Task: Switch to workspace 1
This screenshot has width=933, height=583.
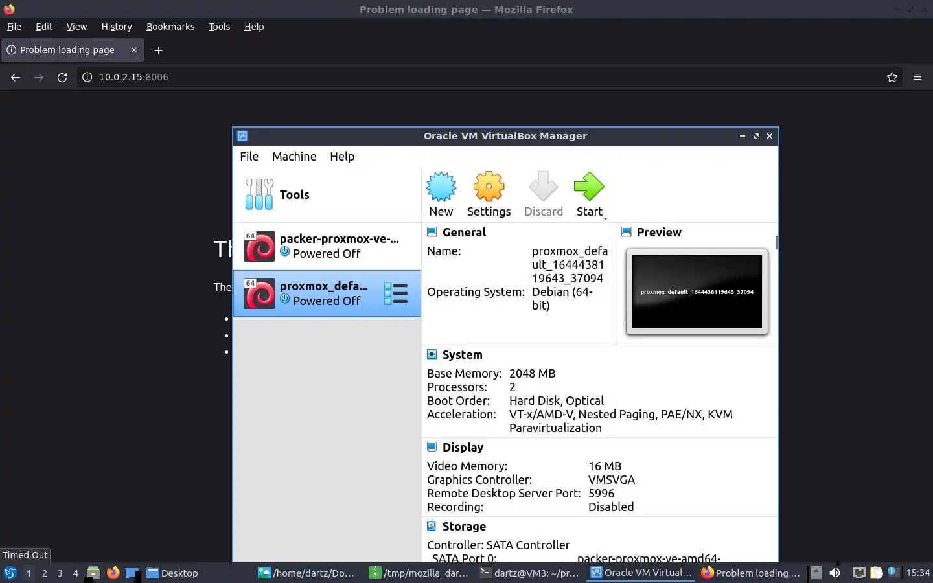Action: 29,573
